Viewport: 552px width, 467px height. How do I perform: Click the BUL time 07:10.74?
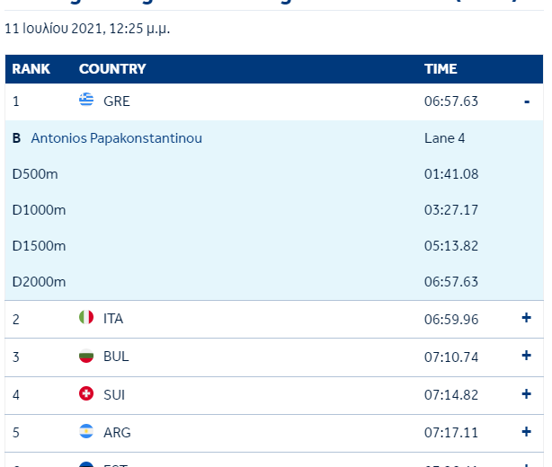[x=451, y=356]
